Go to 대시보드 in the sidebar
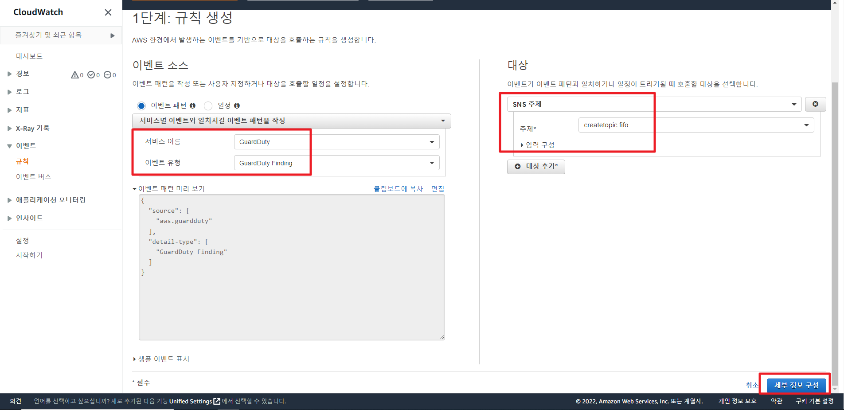 29,56
